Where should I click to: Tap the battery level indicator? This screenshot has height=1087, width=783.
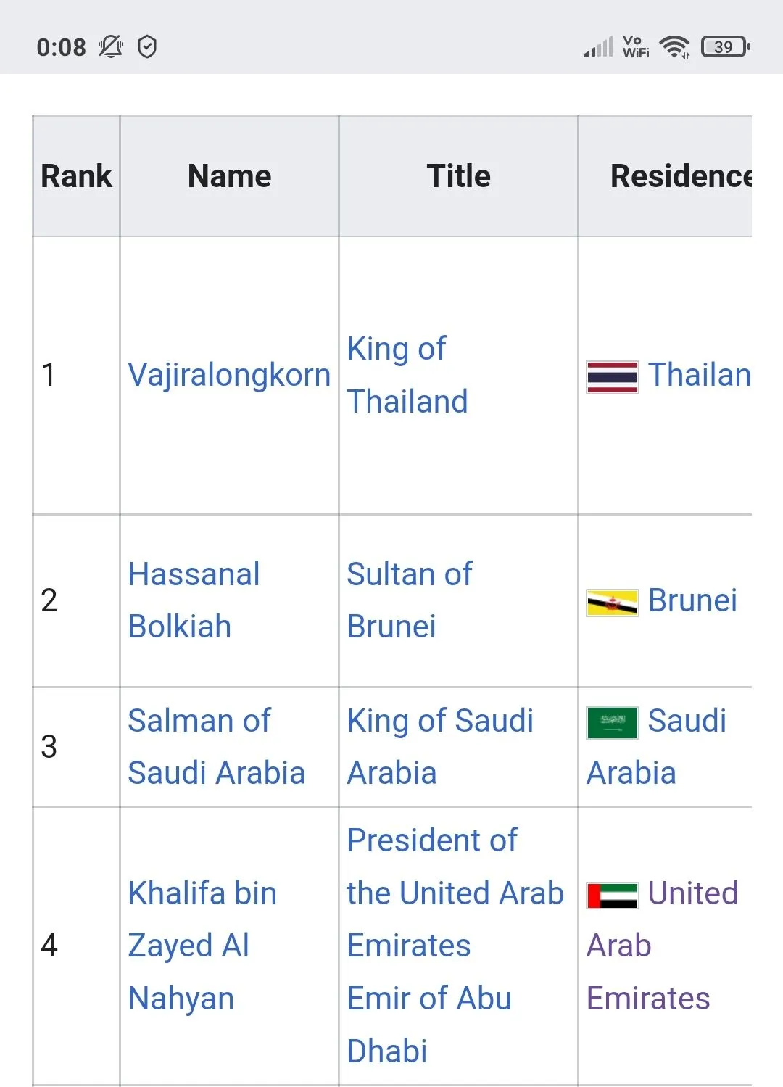(x=725, y=47)
